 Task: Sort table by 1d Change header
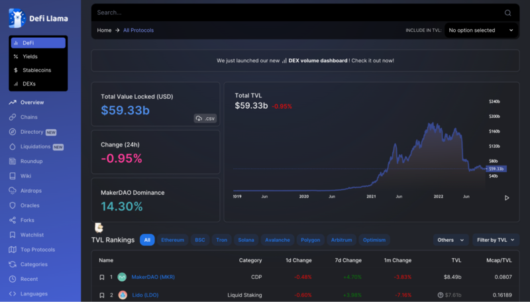299,260
